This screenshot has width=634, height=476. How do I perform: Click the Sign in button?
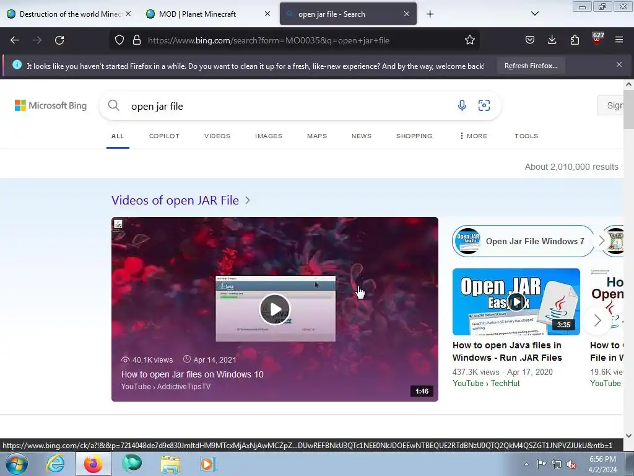(611, 105)
